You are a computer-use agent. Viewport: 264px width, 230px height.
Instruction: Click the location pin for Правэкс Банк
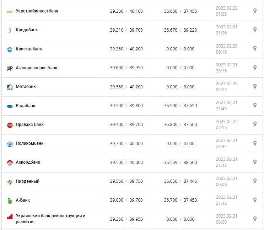click(x=255, y=124)
